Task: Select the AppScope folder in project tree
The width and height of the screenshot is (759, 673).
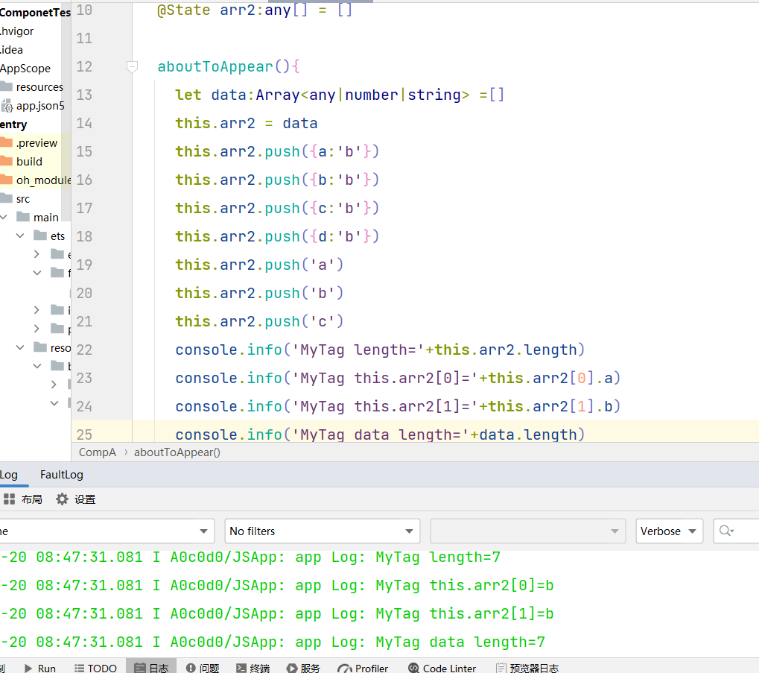Action: coord(25,69)
